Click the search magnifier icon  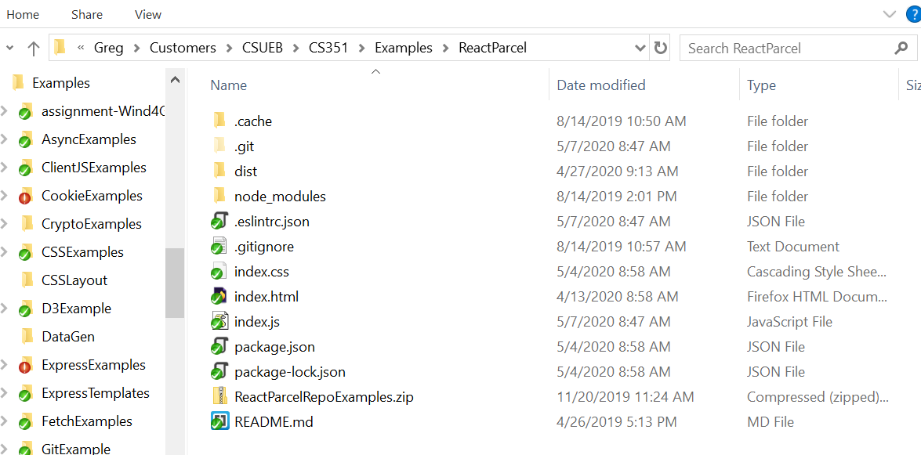(901, 48)
